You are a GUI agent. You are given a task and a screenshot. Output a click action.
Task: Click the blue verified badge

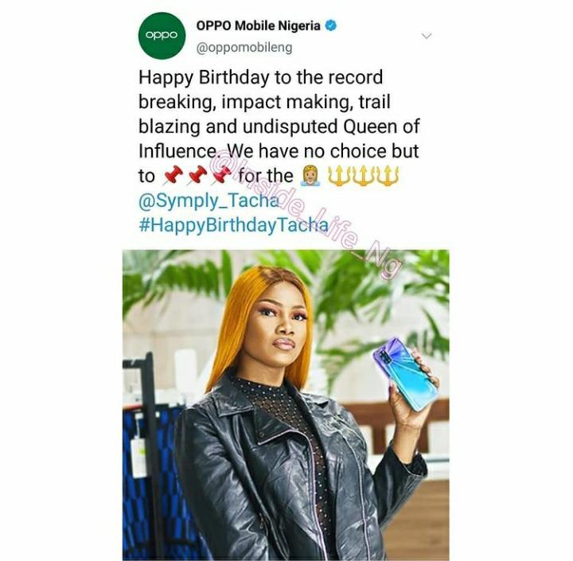point(330,25)
